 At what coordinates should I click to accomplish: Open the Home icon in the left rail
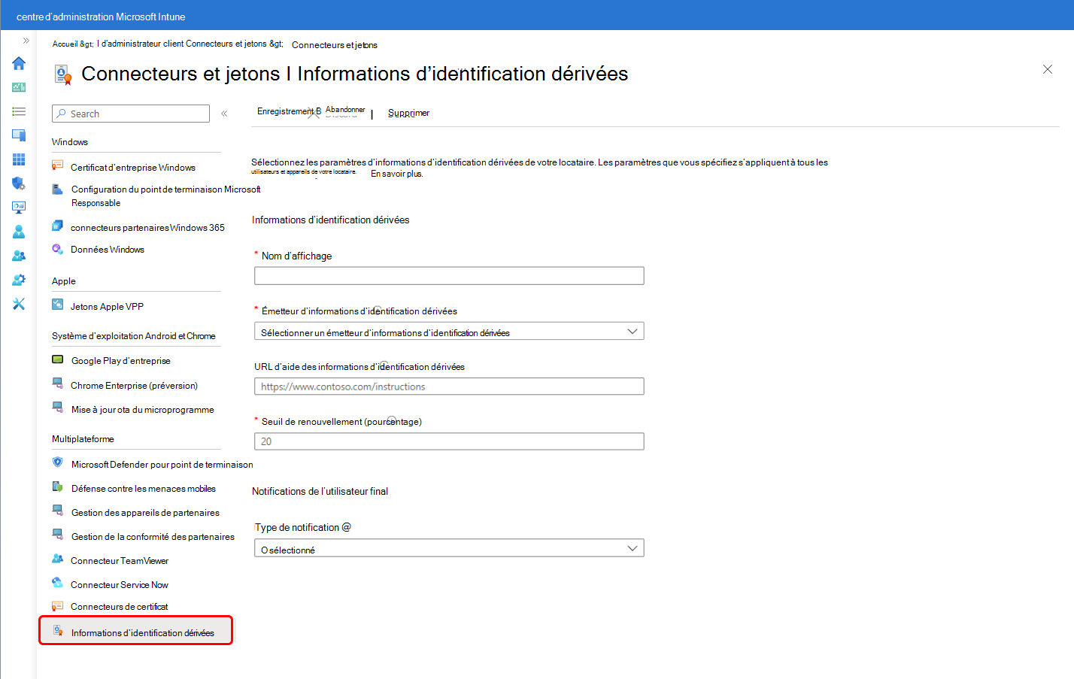coord(19,63)
